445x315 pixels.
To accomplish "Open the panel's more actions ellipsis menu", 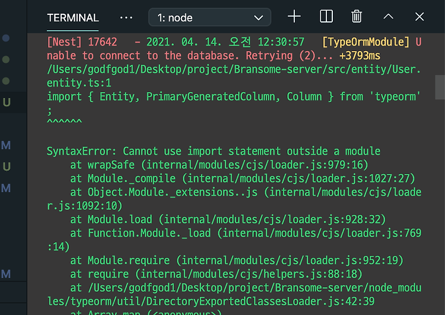I will [x=126, y=18].
